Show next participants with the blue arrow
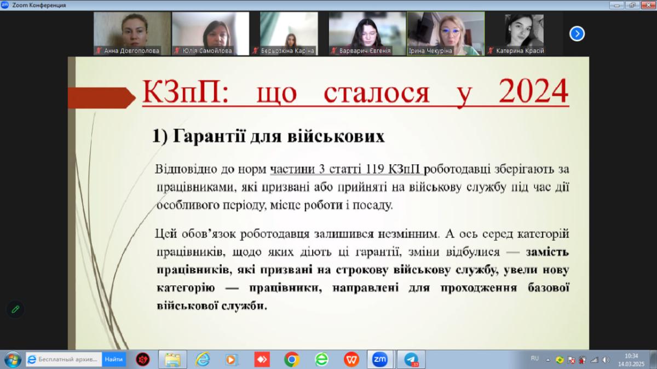 pos(577,34)
